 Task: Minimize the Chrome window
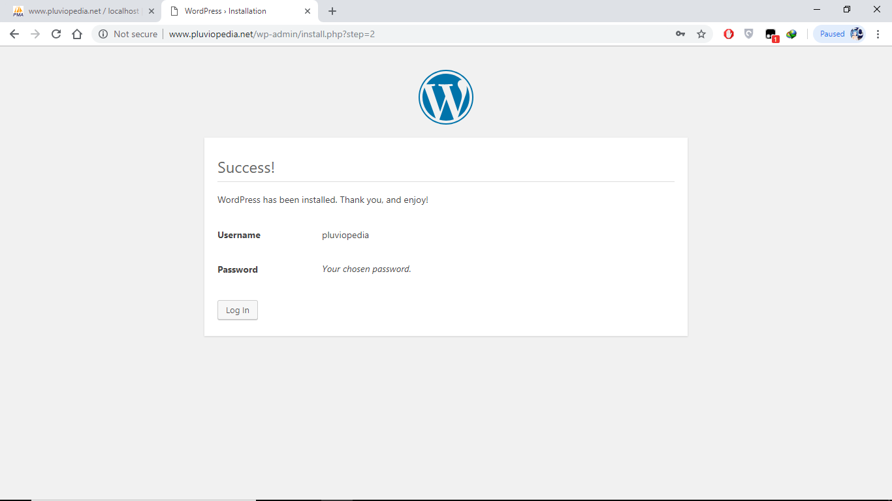tap(817, 10)
